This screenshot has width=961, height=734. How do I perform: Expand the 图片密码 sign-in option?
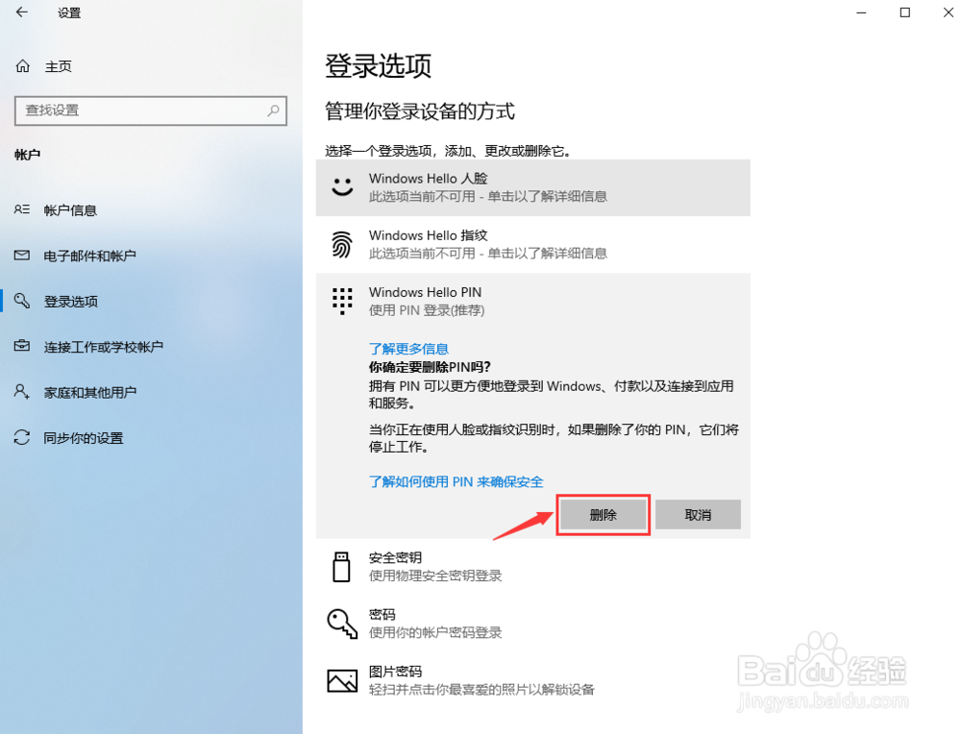pos(532,681)
